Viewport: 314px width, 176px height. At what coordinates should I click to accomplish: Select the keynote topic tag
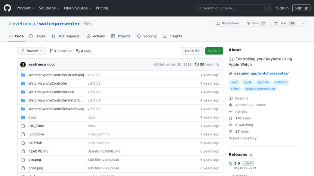click(x=263, y=82)
